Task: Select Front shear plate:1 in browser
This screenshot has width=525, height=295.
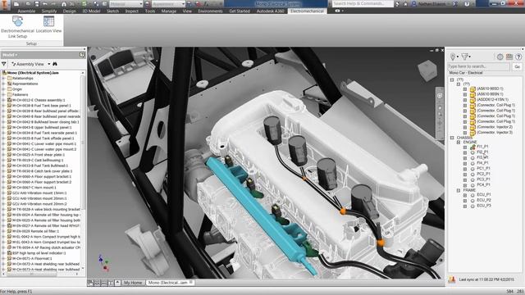Action: click(39, 155)
